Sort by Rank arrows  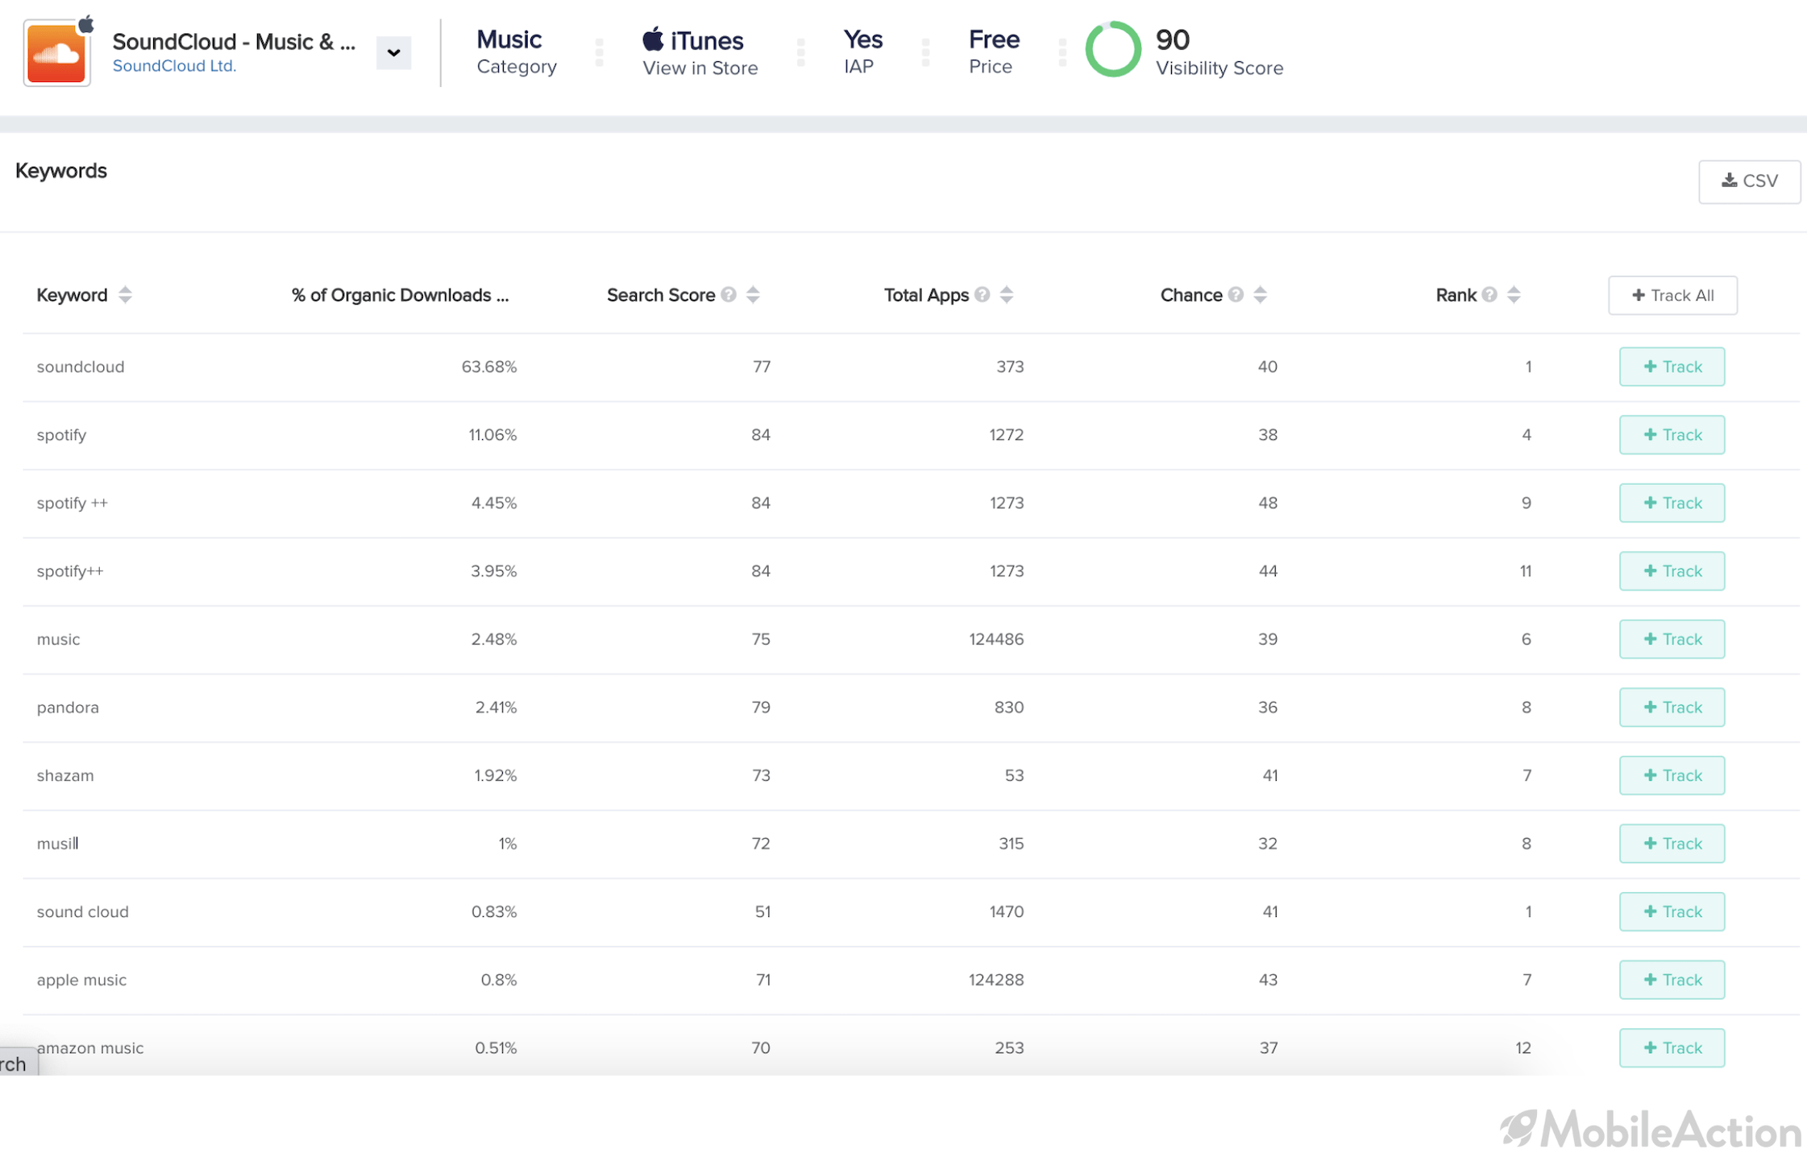click(x=1514, y=295)
